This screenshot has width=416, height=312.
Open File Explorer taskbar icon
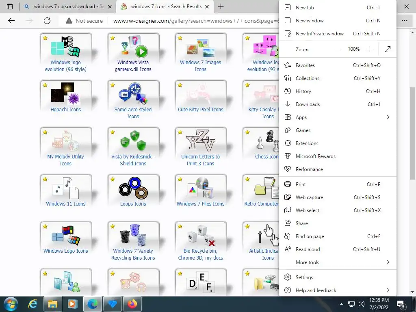pyautogui.click(x=52, y=304)
